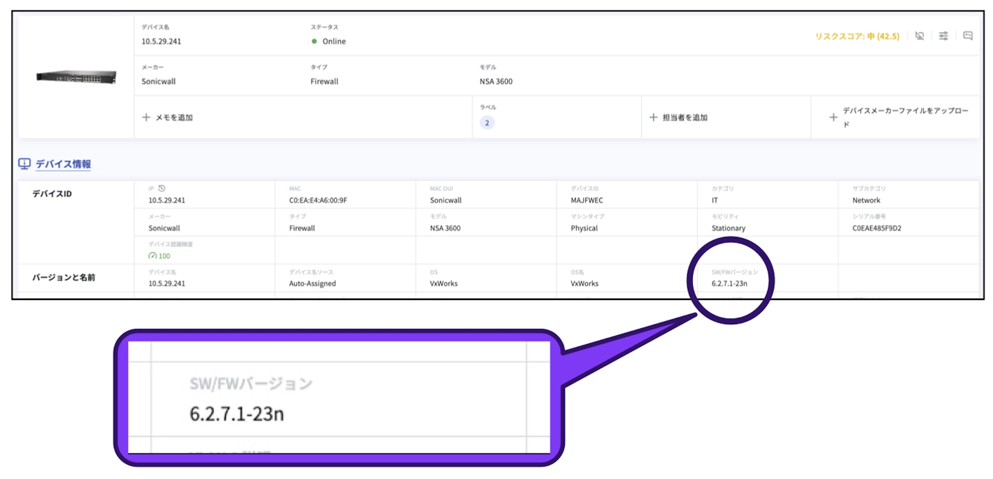Click plus icon for デバイスメーカーファイルをアップロード
993x479 pixels.
pos(833,117)
